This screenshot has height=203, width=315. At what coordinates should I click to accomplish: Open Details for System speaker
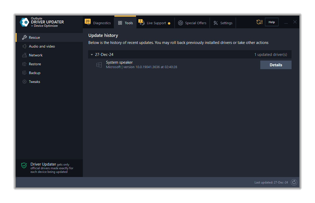click(x=276, y=65)
